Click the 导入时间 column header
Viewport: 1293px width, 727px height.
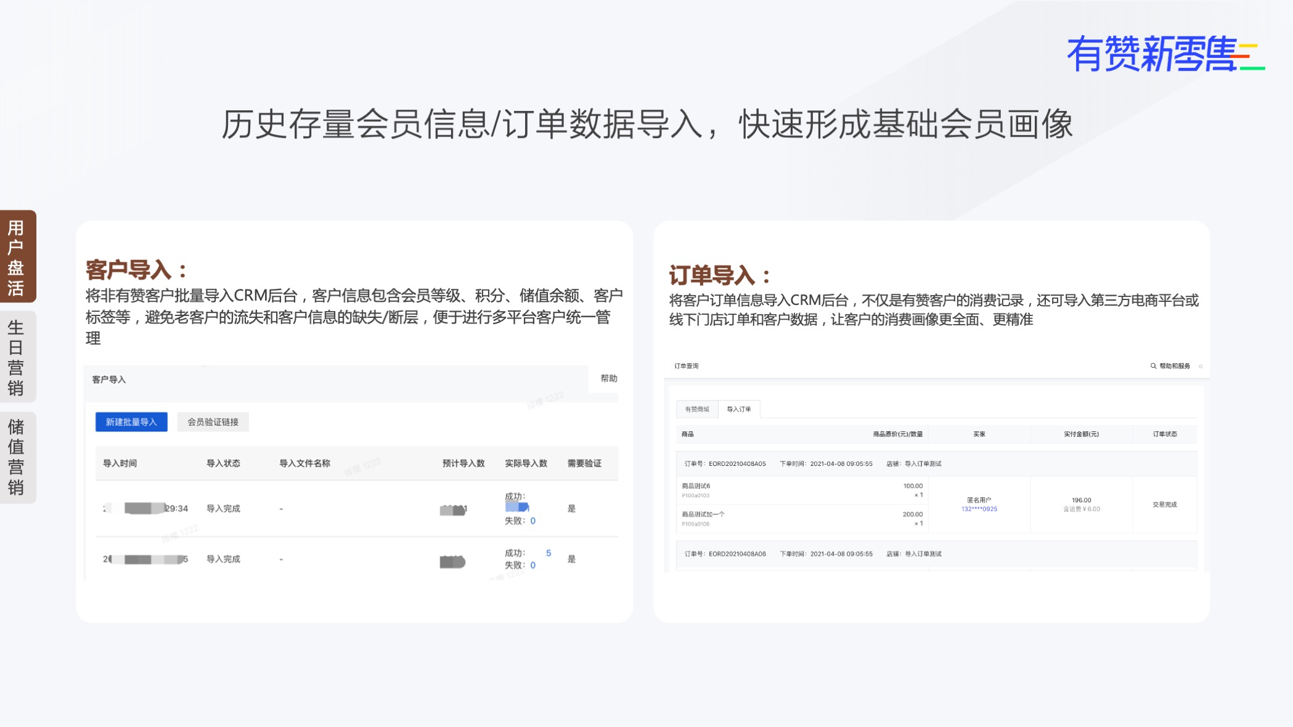pos(120,463)
